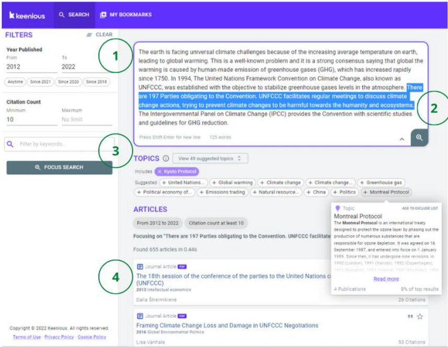This screenshot has height=347, width=448.
Task: Add Political economy suggested topic
Action: click(x=165, y=192)
